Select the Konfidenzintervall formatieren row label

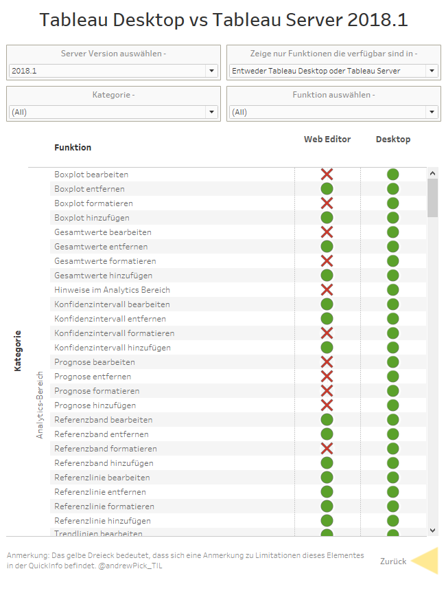tap(115, 333)
